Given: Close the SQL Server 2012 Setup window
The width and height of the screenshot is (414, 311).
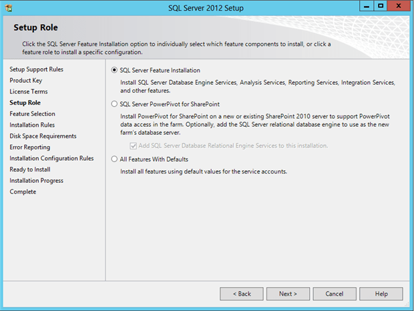Looking at the screenshot, I should tap(399, 6).
